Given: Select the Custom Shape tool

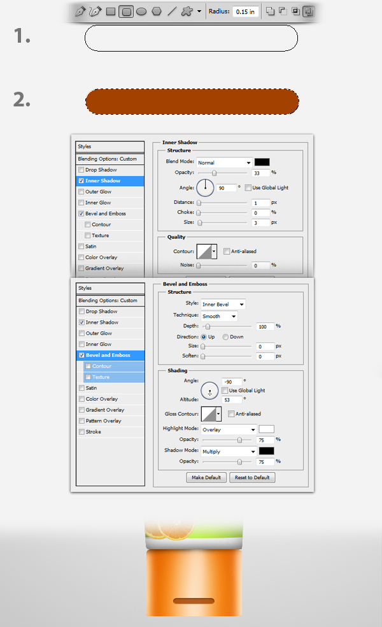Looking at the screenshot, I should 187,11.
